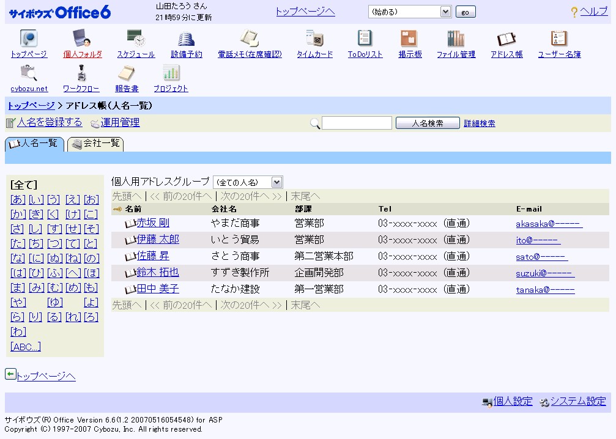This screenshot has width=616, height=439.
Task: Select the 人名一覧 tab
Action: click(34, 144)
